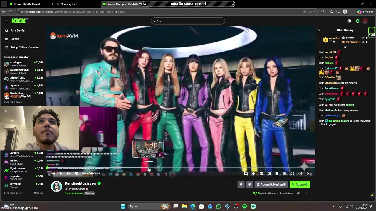This screenshot has width=376, height=211.
Task: Open the playback speed control
Action: pyautogui.click(x=300, y=173)
